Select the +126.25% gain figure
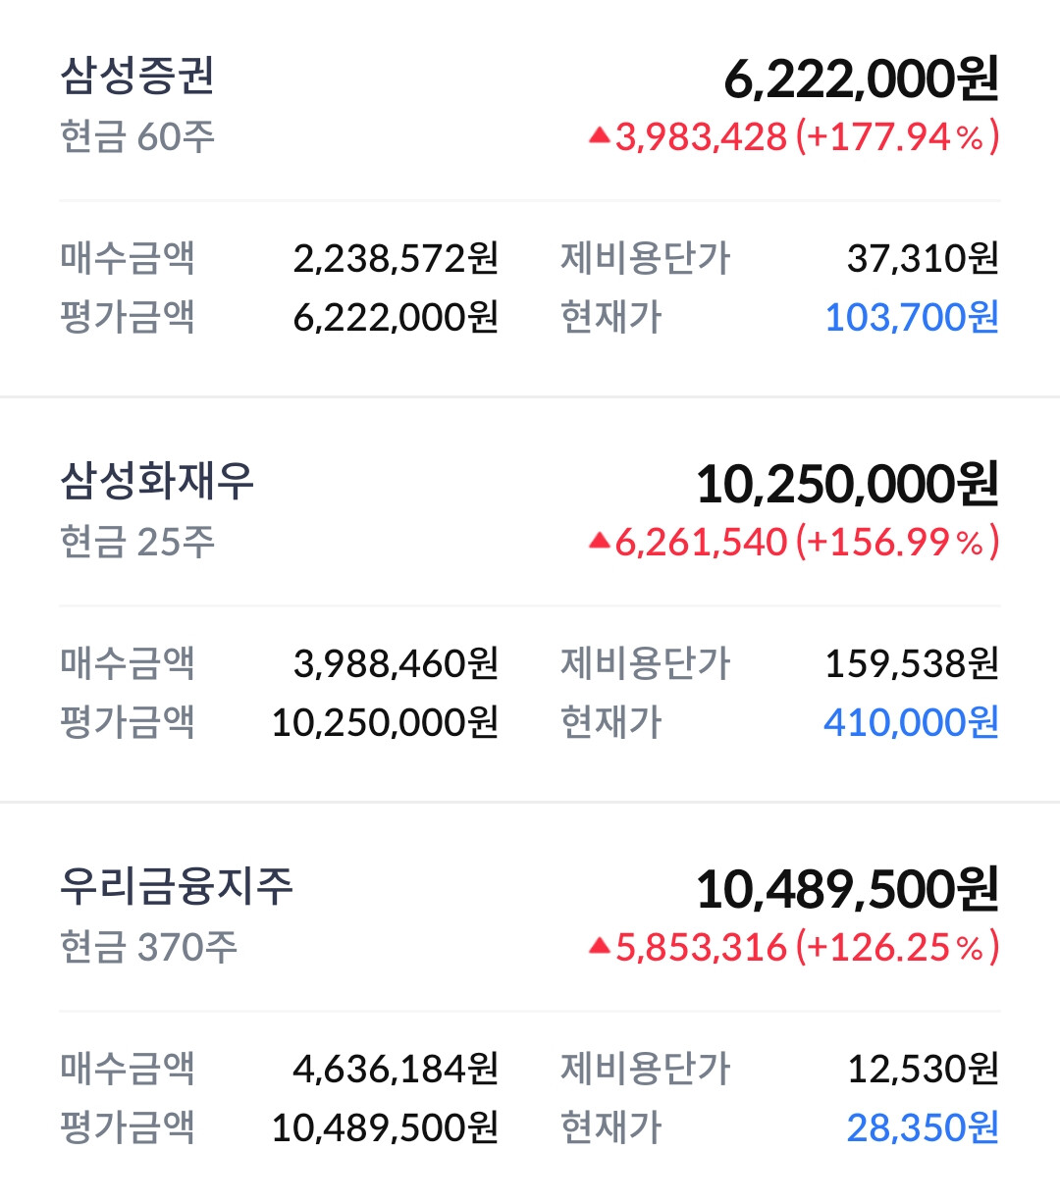This screenshot has width=1060, height=1204. coord(897,947)
